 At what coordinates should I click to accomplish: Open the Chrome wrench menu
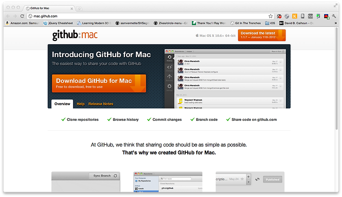pos(334,16)
